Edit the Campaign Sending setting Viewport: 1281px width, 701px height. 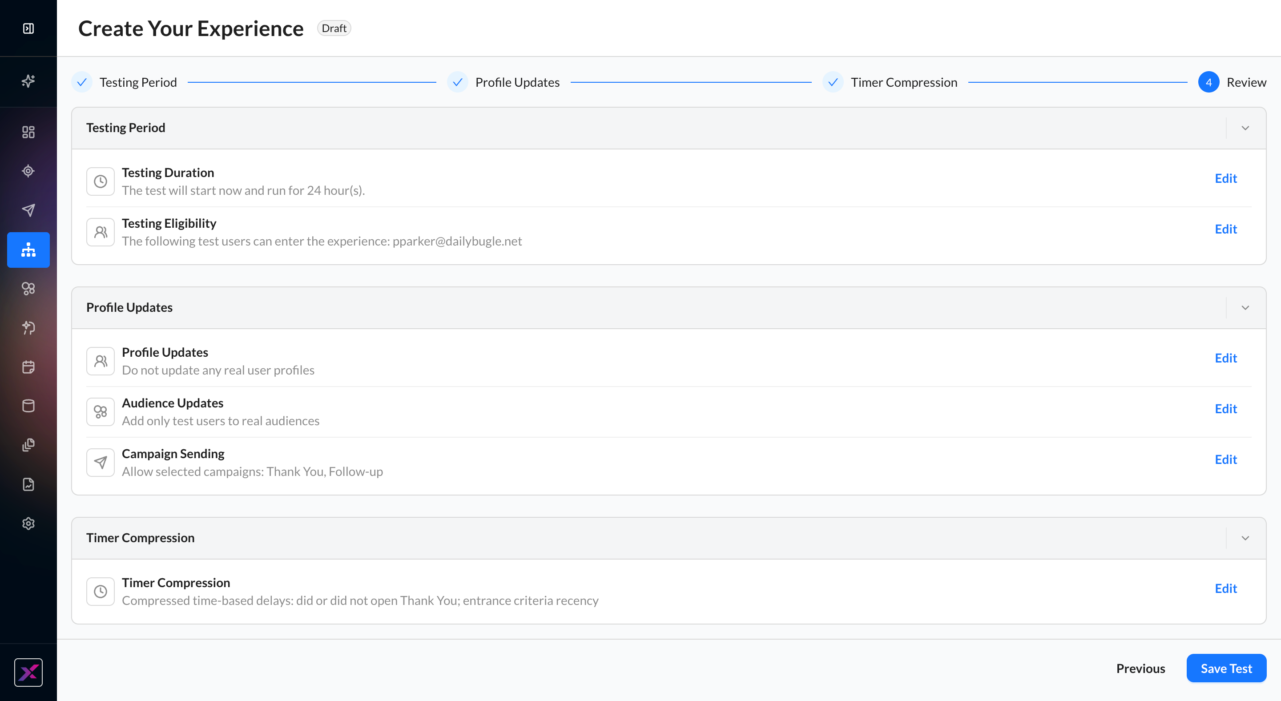point(1225,459)
